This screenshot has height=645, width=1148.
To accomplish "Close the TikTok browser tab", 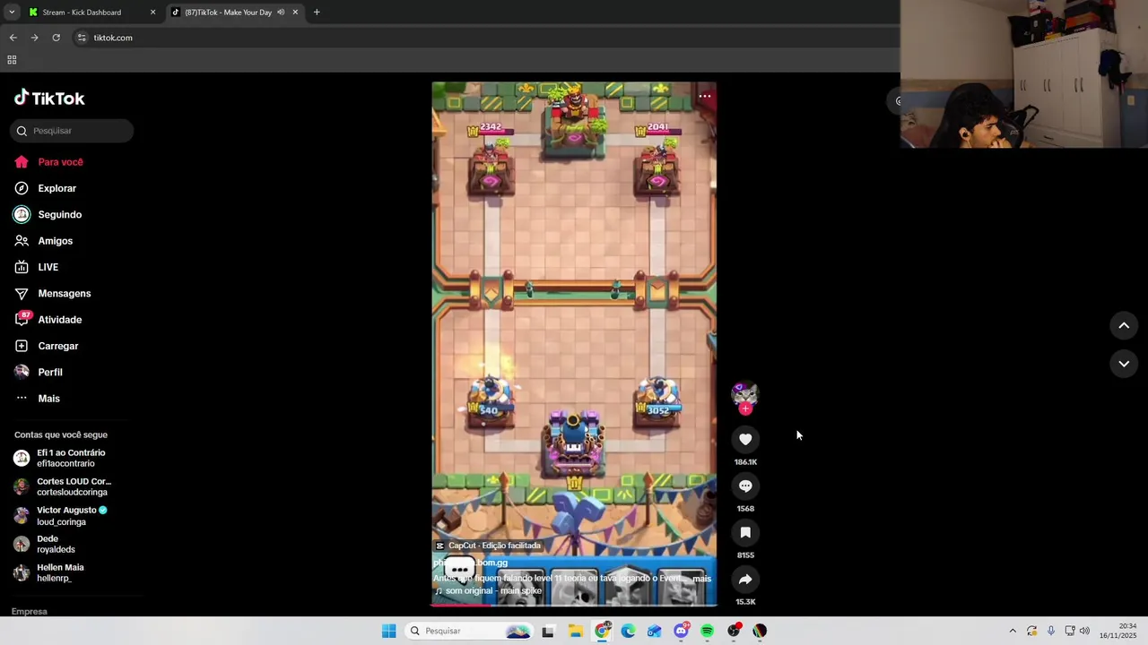I will tap(295, 13).
